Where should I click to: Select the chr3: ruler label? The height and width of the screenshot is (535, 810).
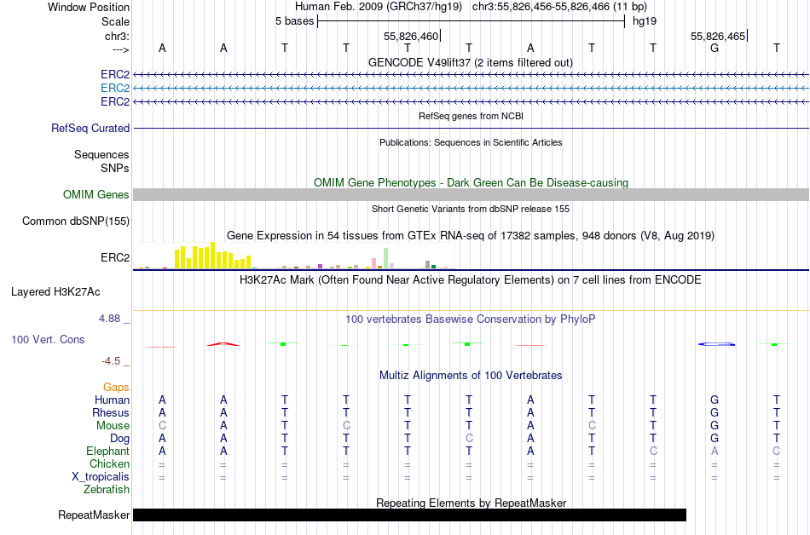click(x=117, y=36)
